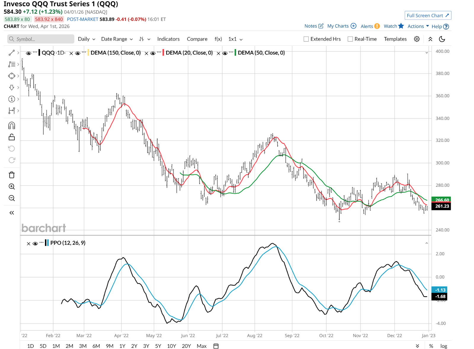Open the Daily frequency dropdown
The image size is (474, 349).
tap(87, 39)
